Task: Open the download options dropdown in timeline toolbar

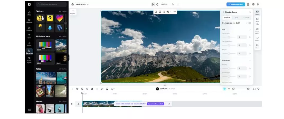Action: pos(113,89)
